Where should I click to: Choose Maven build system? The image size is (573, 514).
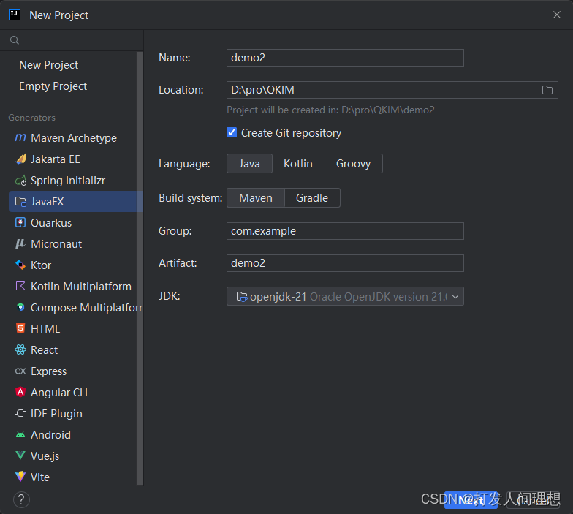point(256,197)
